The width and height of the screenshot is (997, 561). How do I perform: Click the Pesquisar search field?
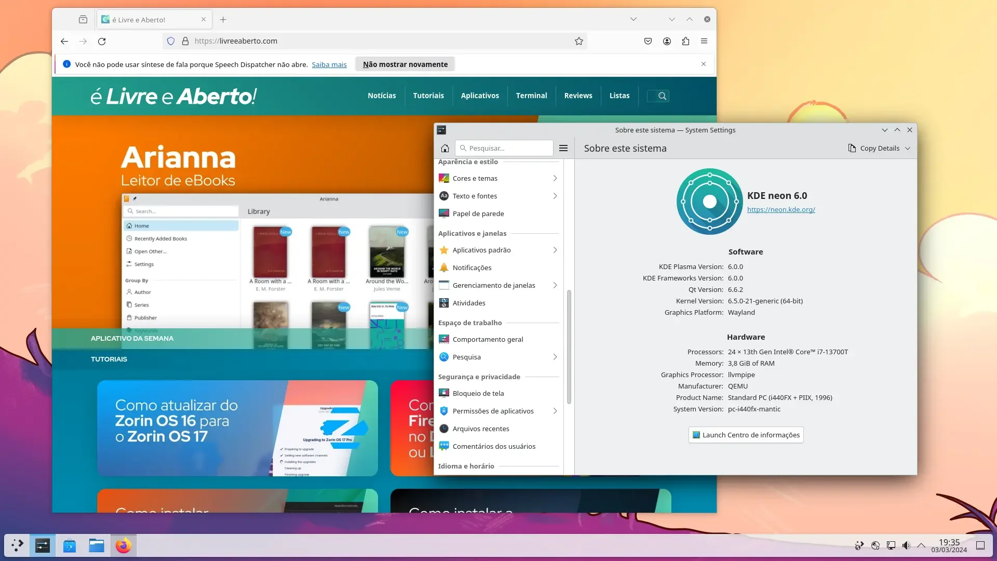(x=504, y=148)
